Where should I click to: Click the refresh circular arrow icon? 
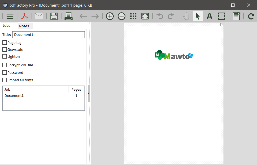pyautogui.click(x=251, y=16)
